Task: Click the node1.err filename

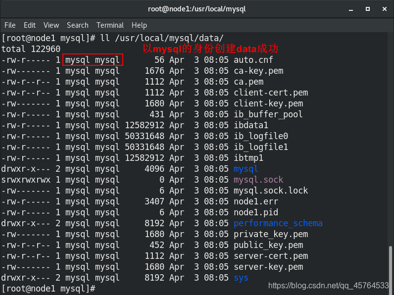Action: pos(256,201)
